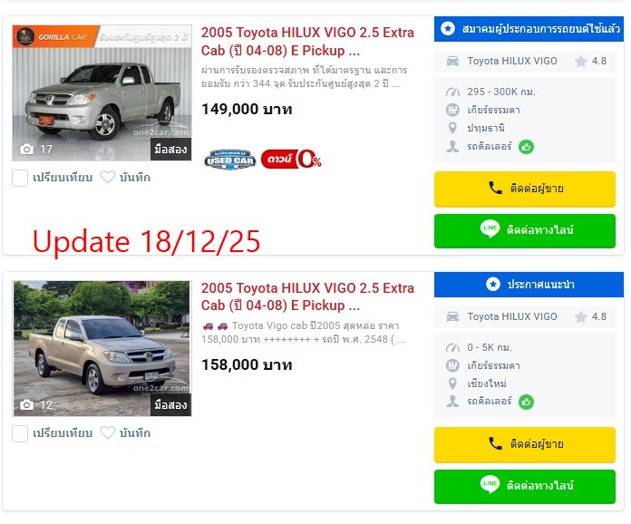This screenshot has height=524, width=631.
Task: Click the camera photo count icon showing 12
Action: (26, 404)
